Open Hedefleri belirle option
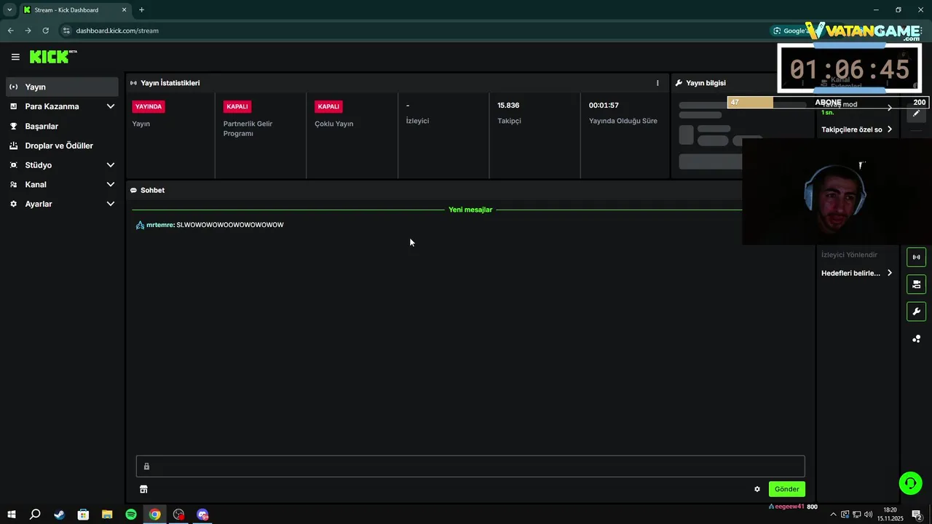Screen dimensions: 932x524 (x=856, y=273)
